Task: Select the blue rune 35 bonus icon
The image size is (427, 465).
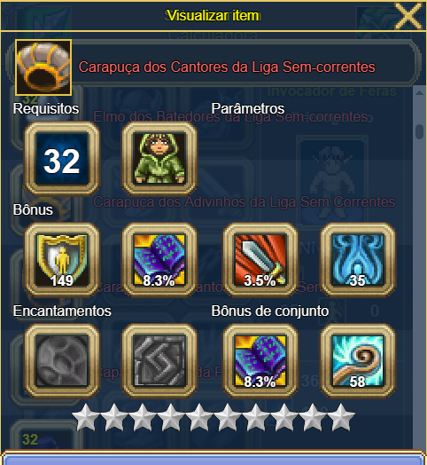Action: tap(358, 260)
